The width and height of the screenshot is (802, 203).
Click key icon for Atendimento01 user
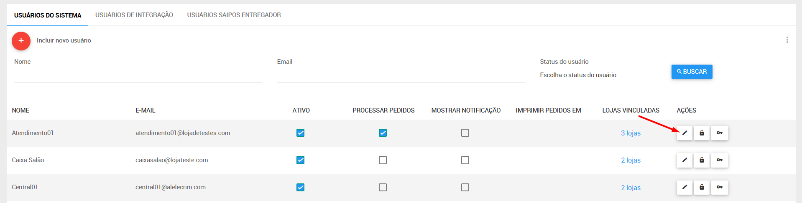coord(719,133)
